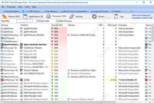Sort by the Disk Load column header
The height and width of the screenshot is (104, 154).
pyautogui.click(x=111, y=25)
